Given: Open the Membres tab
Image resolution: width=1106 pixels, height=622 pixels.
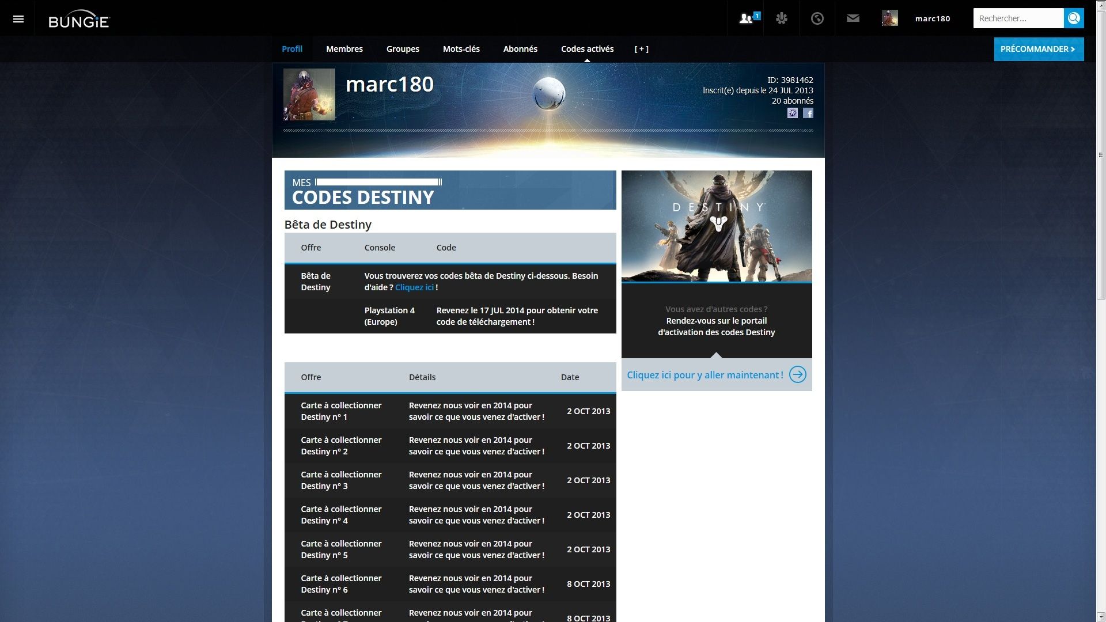Looking at the screenshot, I should [x=344, y=49].
